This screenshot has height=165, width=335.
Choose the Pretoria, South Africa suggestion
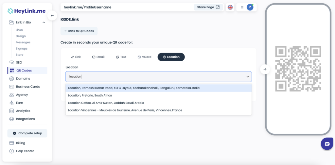(159, 96)
